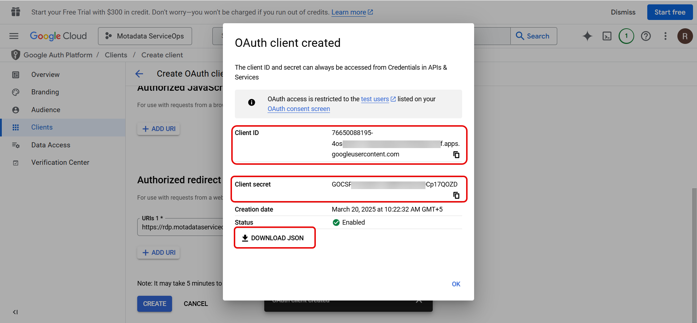Open the Branding page in sidebar
Screen dimensions: 697x323
point(45,92)
